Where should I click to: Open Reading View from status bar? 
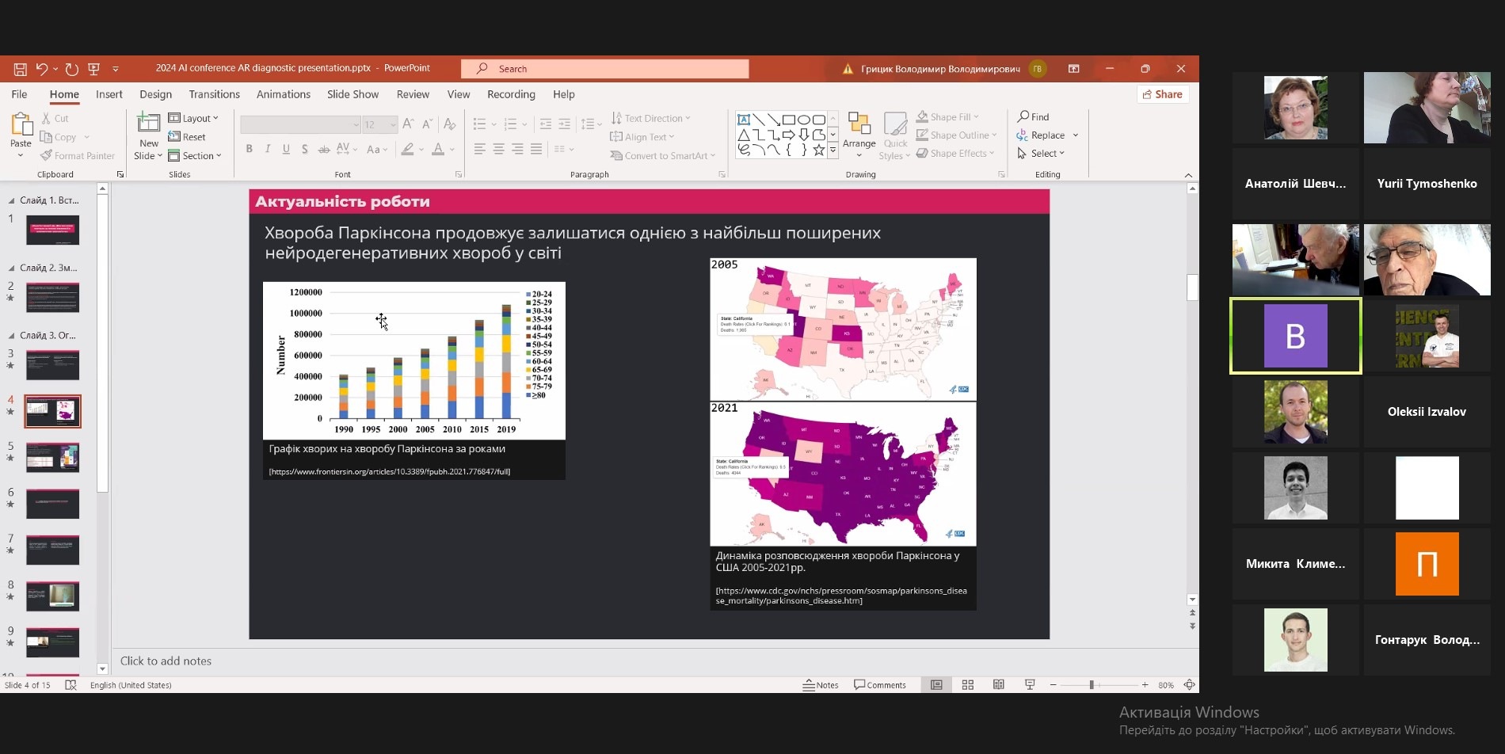pyautogui.click(x=998, y=685)
